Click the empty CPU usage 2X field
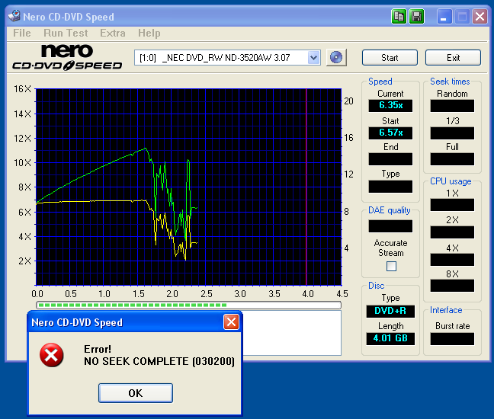This screenshot has height=419, width=494. [452, 232]
